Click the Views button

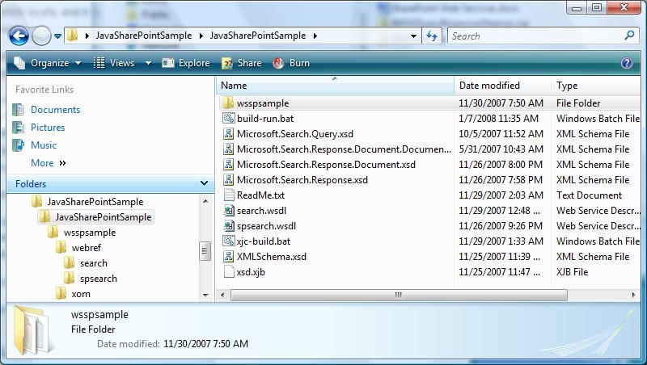pyautogui.click(x=114, y=63)
